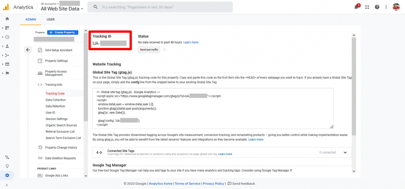Click scroll up arrow of main panel

pyautogui.click(x=354, y=35)
